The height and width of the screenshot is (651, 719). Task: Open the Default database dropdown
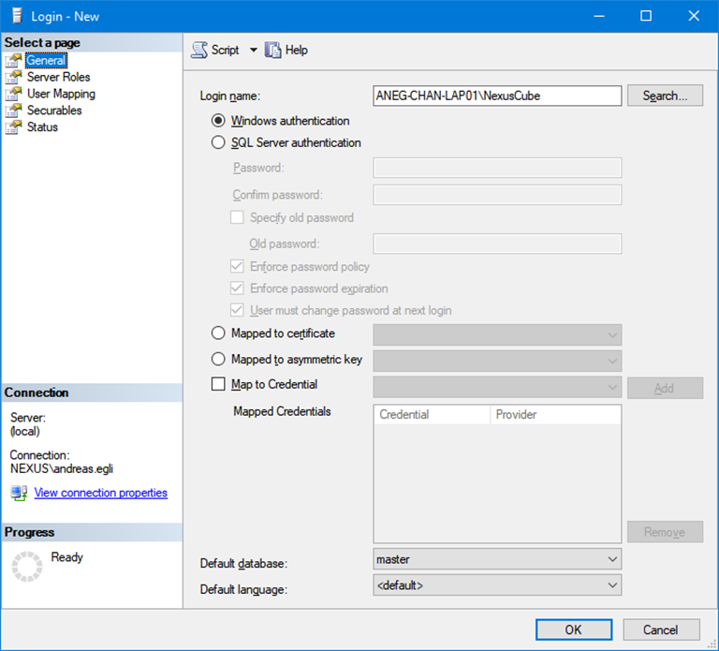pyautogui.click(x=496, y=559)
